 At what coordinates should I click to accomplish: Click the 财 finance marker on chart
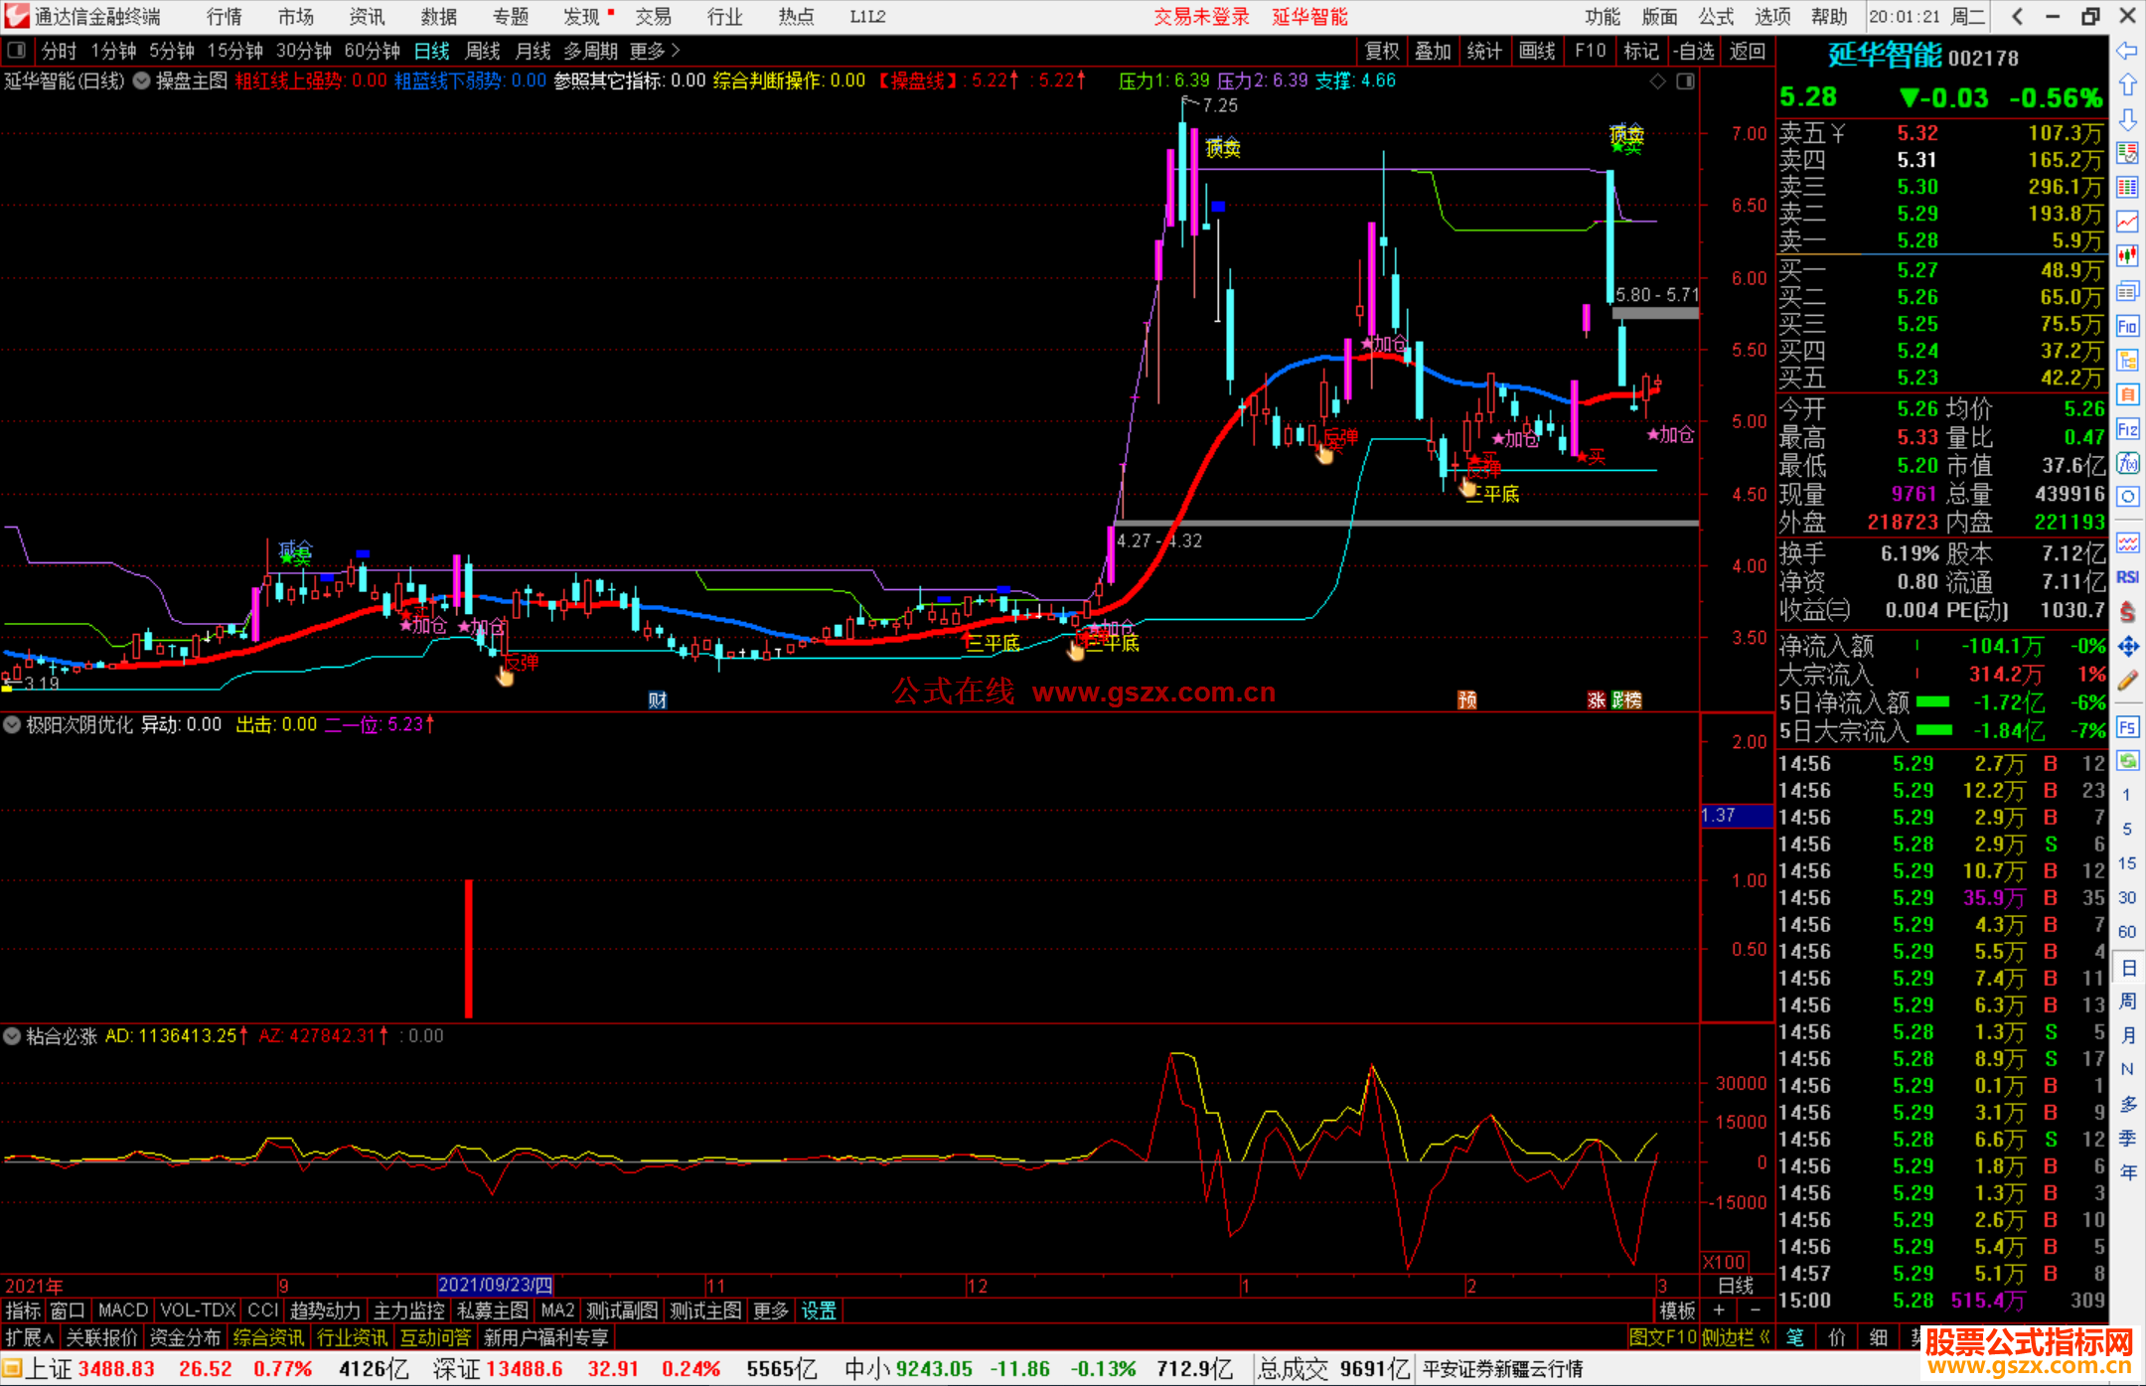click(657, 699)
